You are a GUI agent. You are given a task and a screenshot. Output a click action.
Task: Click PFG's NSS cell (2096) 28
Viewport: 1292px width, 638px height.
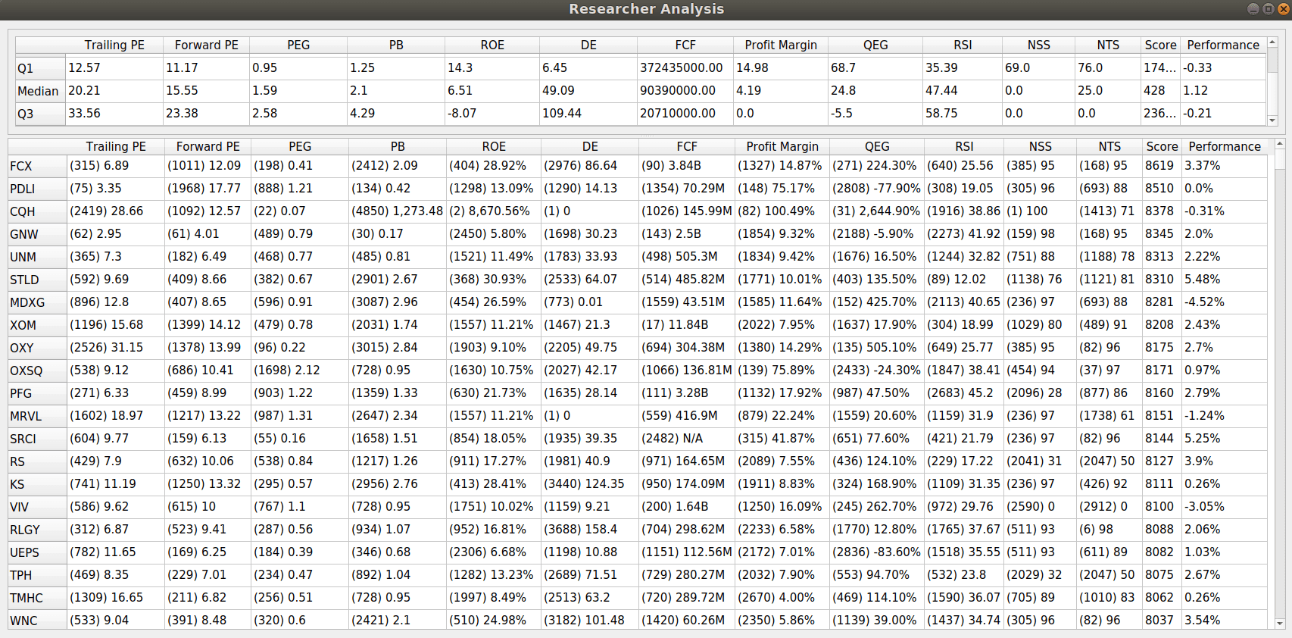(1041, 393)
